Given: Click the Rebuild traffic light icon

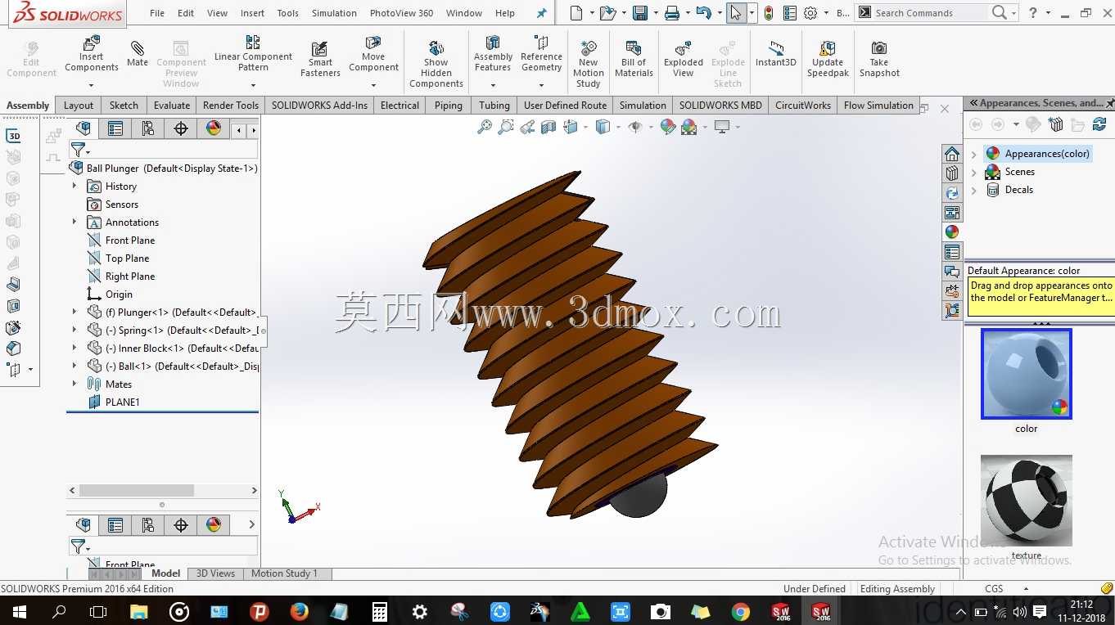Looking at the screenshot, I should (769, 13).
